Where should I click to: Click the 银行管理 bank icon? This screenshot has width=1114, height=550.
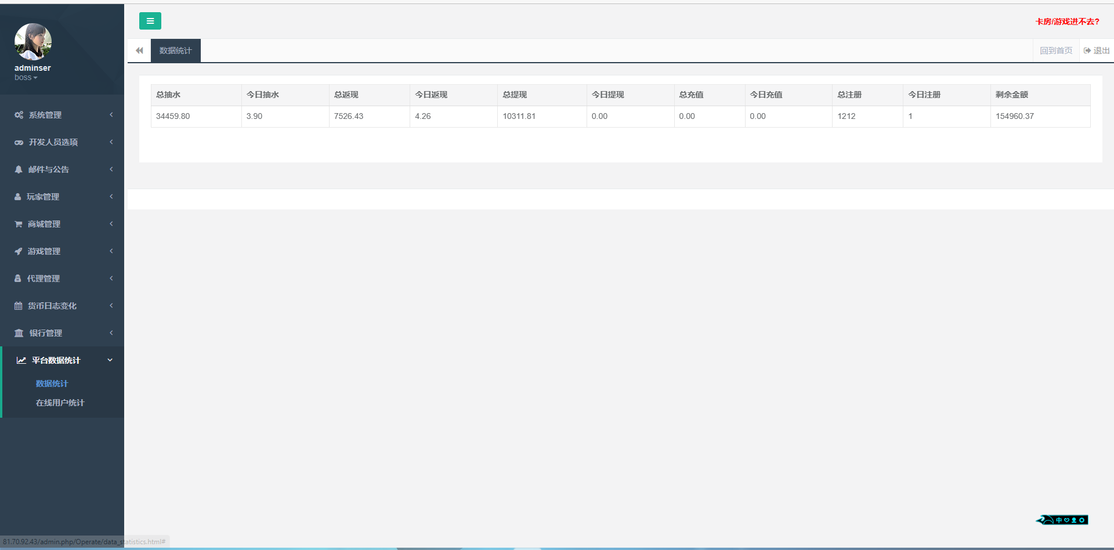point(19,333)
